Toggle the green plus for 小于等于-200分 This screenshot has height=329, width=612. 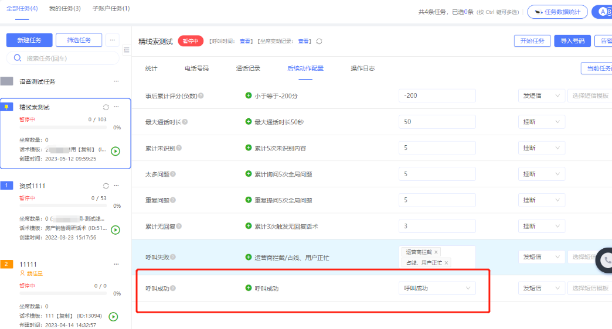(249, 95)
